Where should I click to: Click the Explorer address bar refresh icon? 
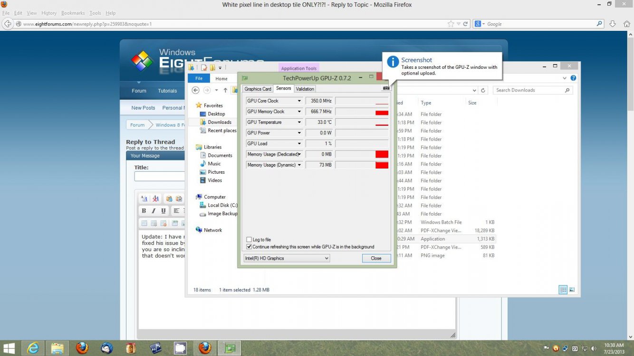click(x=483, y=90)
